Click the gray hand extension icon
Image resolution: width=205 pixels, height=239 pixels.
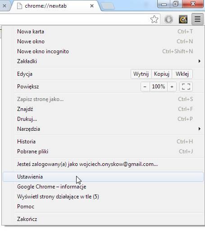169,19
